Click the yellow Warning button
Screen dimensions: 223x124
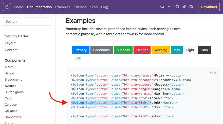(x=161, y=50)
